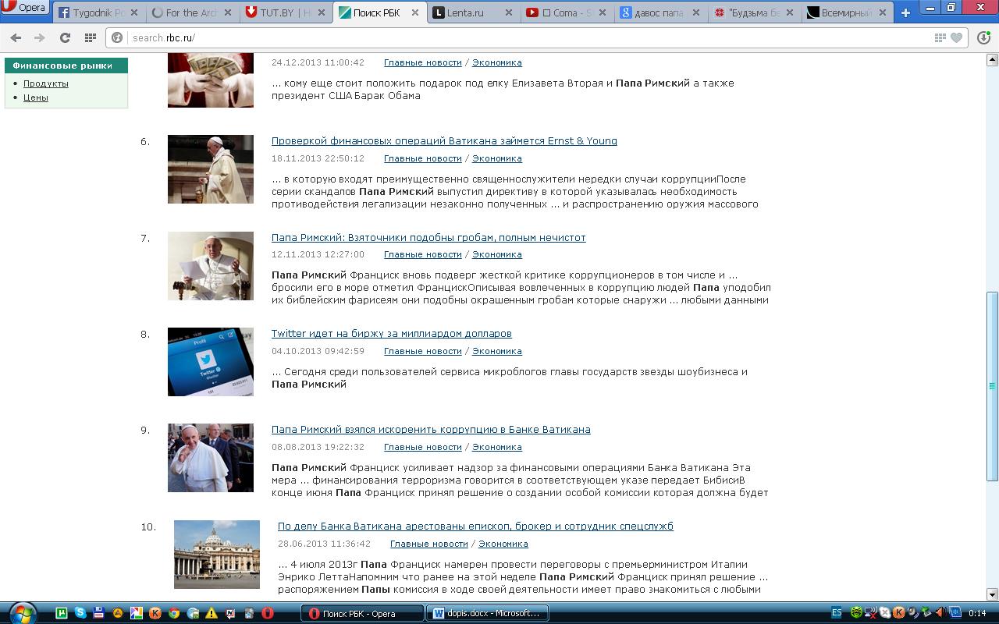Screen dimensions: 999x624
Task: Close the Lenta.ru tab
Action: [507, 12]
